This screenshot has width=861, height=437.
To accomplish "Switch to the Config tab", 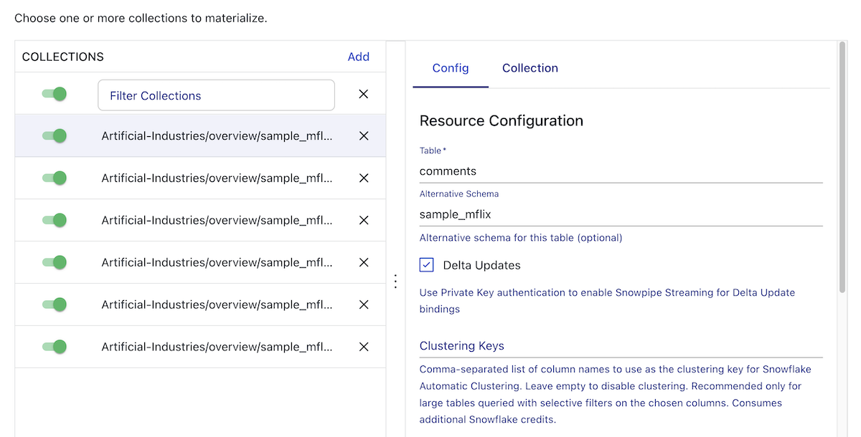I will (x=451, y=68).
